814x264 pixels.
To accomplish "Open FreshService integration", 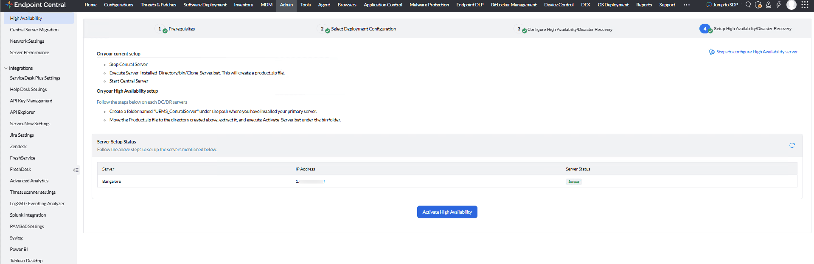I will (x=22, y=158).
